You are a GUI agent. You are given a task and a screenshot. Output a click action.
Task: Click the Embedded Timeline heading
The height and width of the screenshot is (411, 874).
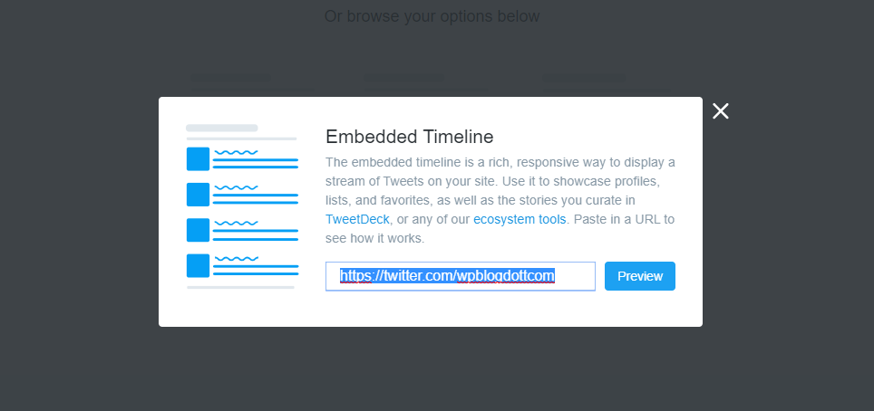[410, 137]
